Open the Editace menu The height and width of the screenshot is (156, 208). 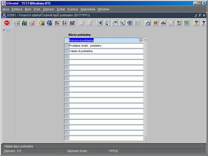point(17,9)
